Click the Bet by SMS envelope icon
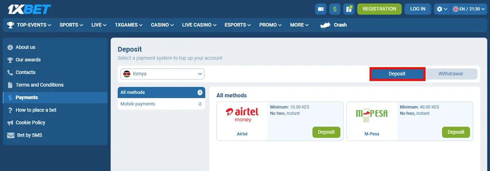The height and width of the screenshot is (171, 490). click(11, 135)
